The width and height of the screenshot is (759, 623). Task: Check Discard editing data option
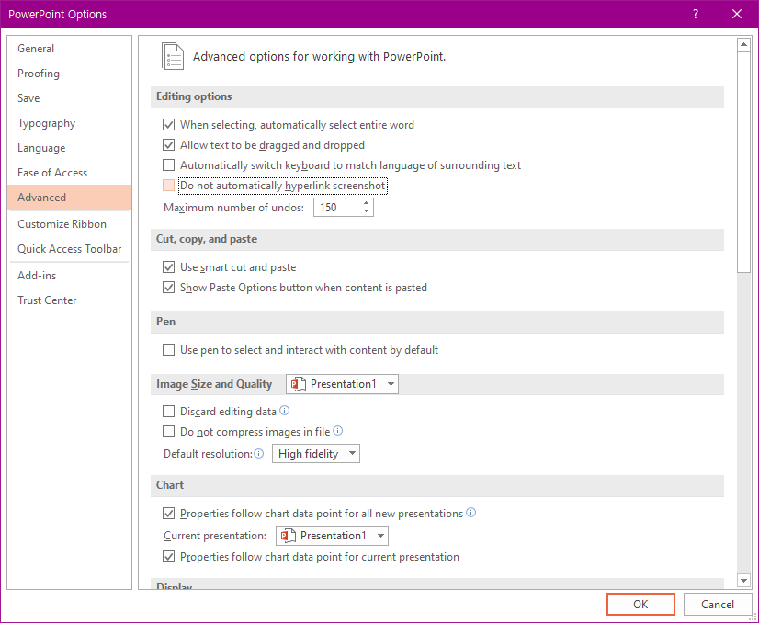coord(168,412)
